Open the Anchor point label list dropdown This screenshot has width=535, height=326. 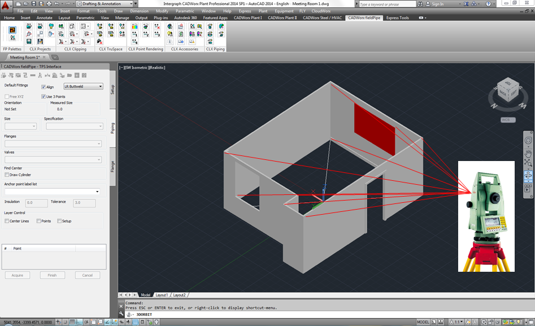[x=52, y=192]
